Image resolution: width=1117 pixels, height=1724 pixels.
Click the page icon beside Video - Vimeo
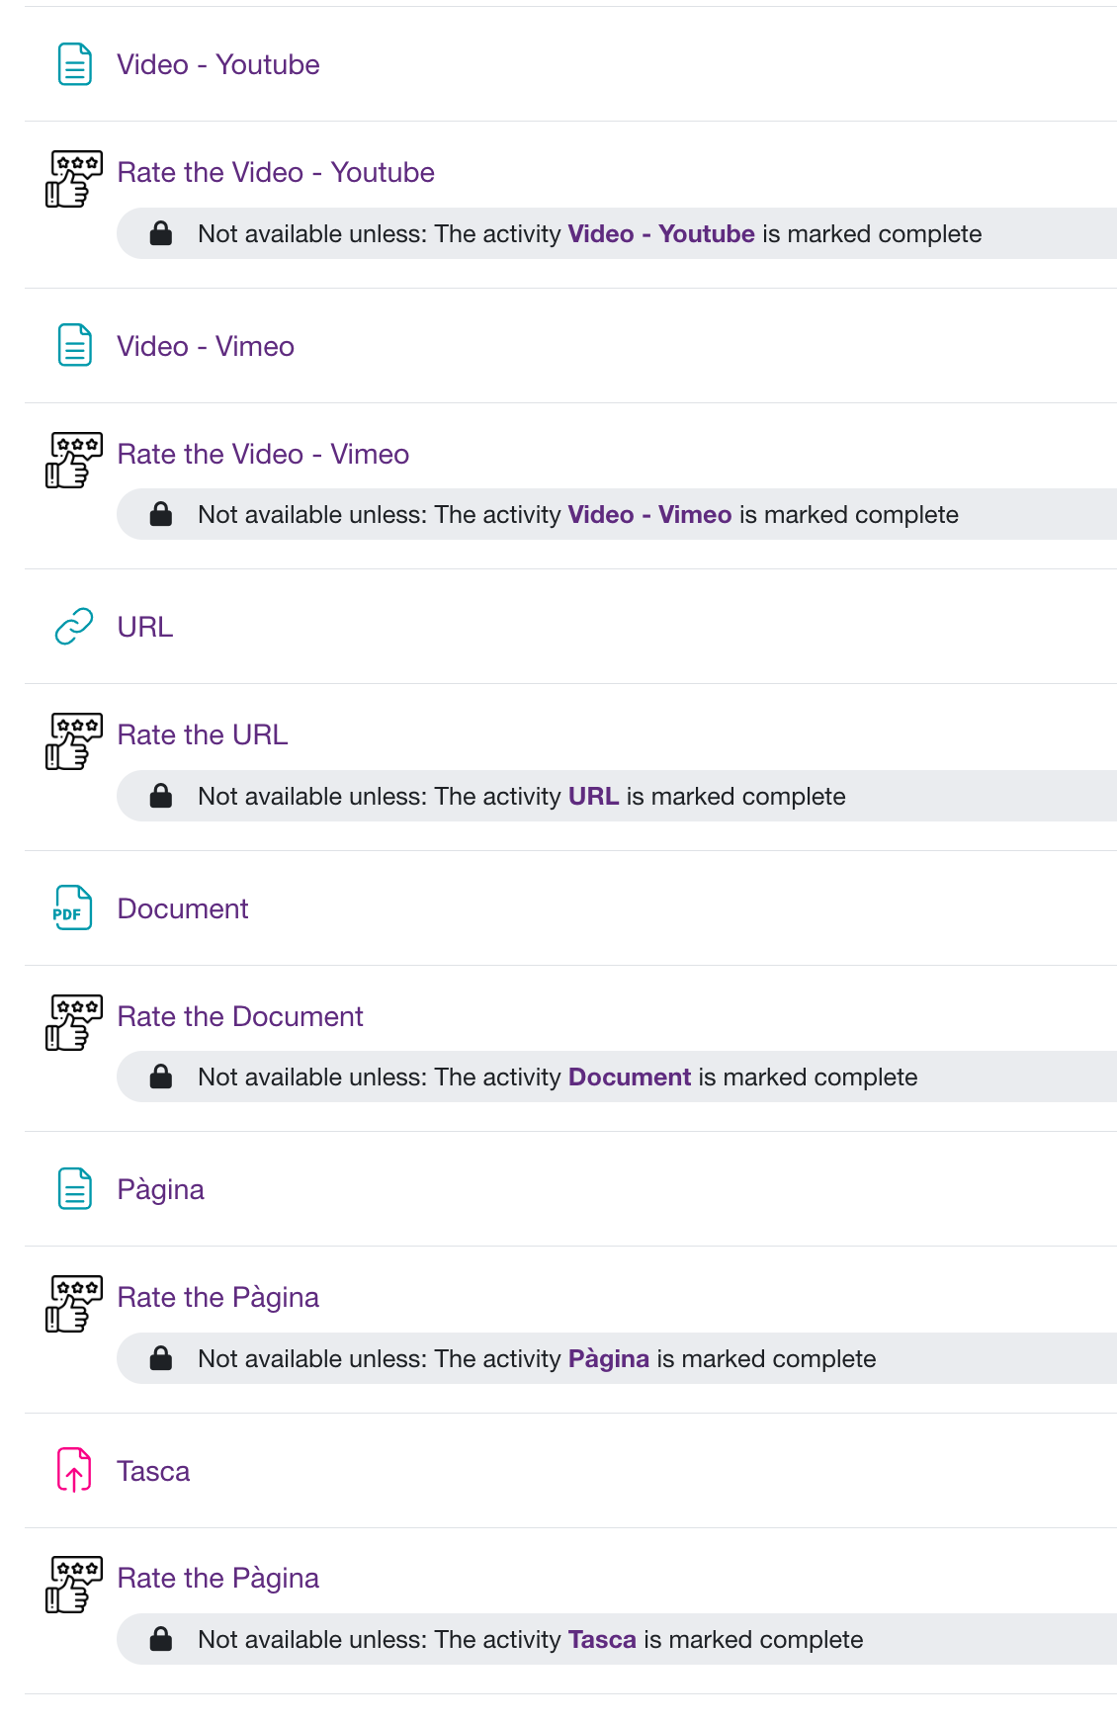(x=74, y=346)
